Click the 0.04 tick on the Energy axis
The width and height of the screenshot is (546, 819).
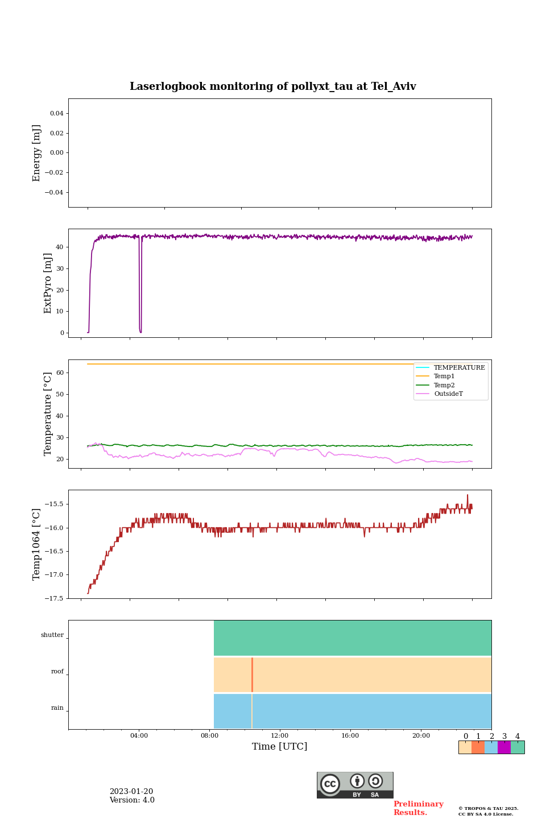pyautogui.click(x=56, y=113)
